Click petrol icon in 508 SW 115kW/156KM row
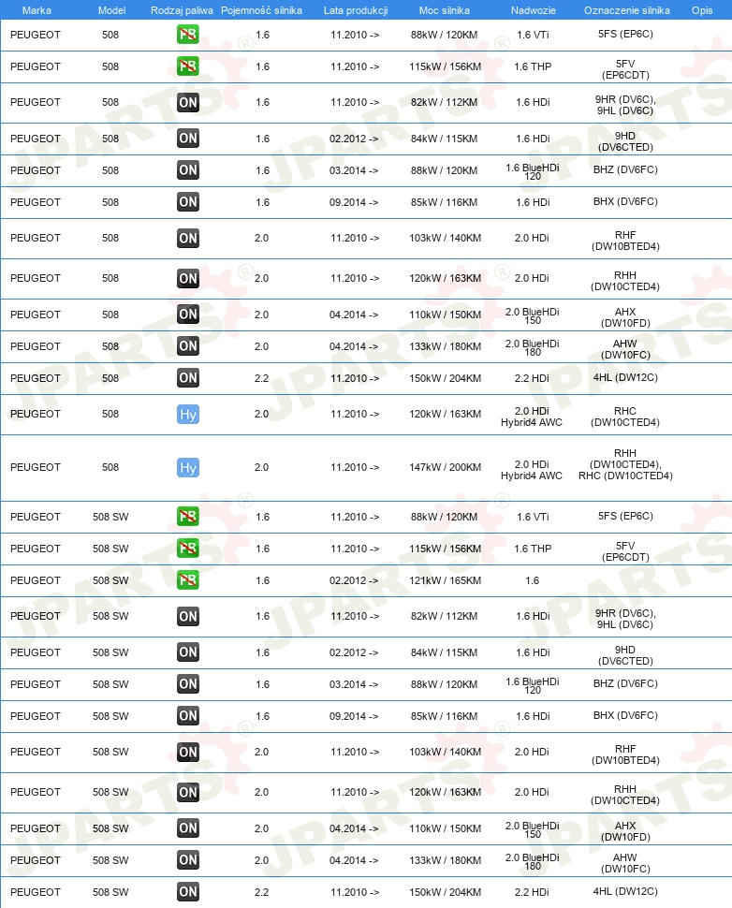The width and height of the screenshot is (732, 908). (x=187, y=549)
